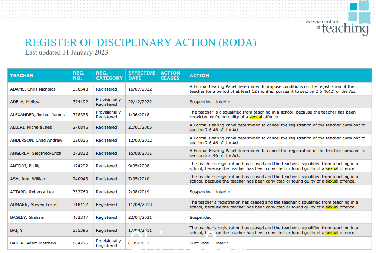Click effective date 11/09/2013
The height and width of the screenshot is (253, 376).
click(140, 204)
